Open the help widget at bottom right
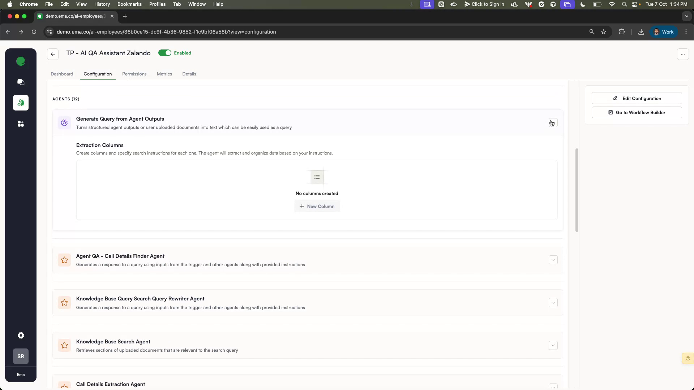This screenshot has width=694, height=390. point(687,358)
